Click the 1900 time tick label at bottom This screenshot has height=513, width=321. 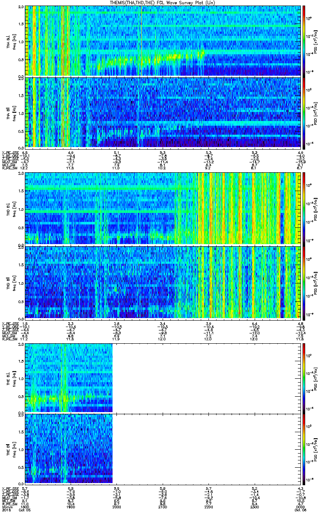click(71, 506)
